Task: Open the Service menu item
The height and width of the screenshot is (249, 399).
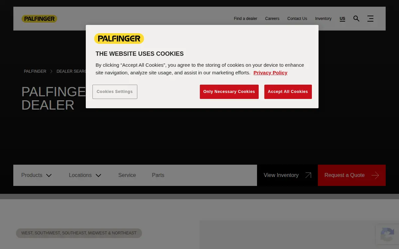Action: pyautogui.click(x=127, y=175)
